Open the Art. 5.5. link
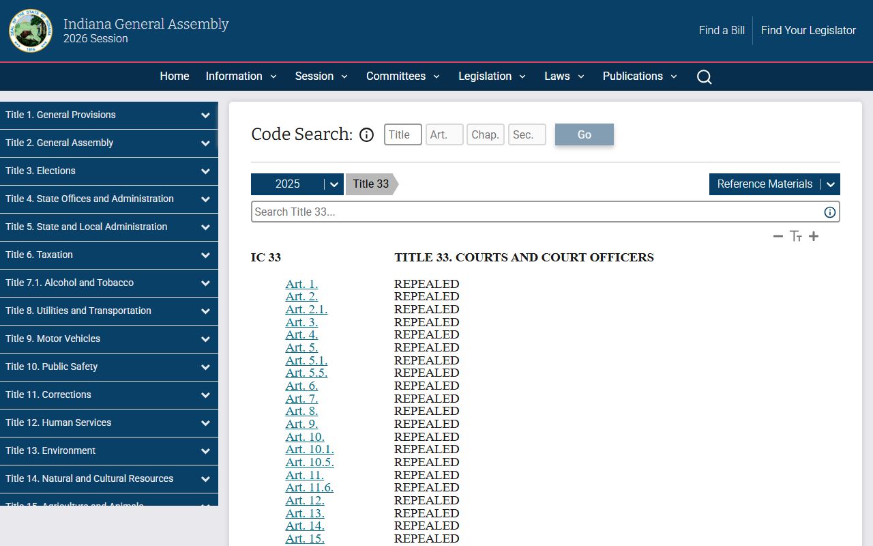This screenshot has height=546, width=873. [x=306, y=373]
